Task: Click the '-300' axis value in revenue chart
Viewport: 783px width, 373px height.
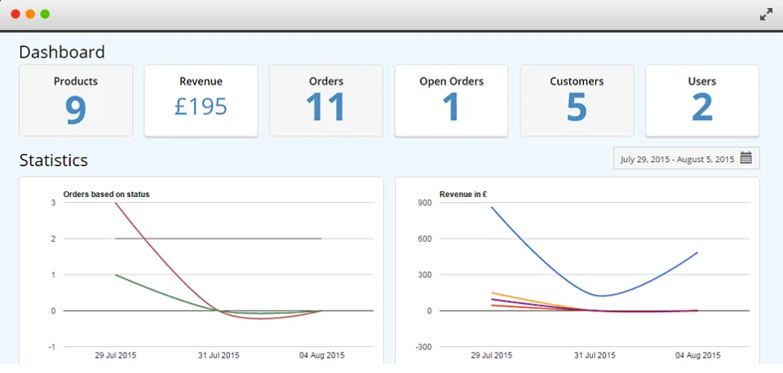Action: coord(423,347)
